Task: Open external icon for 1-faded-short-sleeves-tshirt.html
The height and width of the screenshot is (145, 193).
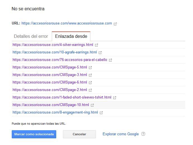Action: 115,98
